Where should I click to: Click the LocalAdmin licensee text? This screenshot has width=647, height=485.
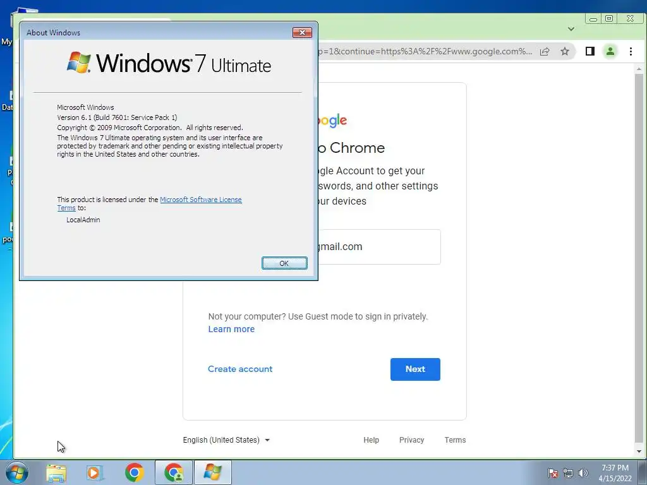(x=83, y=220)
